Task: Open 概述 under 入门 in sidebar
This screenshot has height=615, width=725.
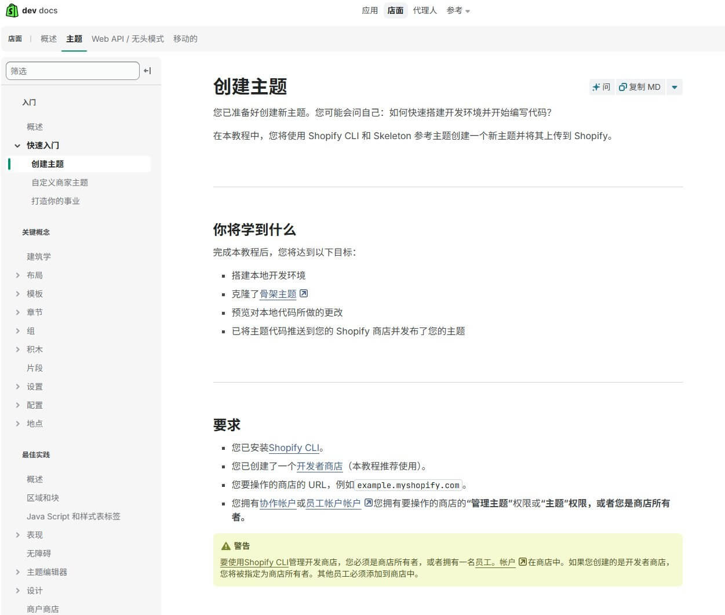Action: click(x=35, y=127)
